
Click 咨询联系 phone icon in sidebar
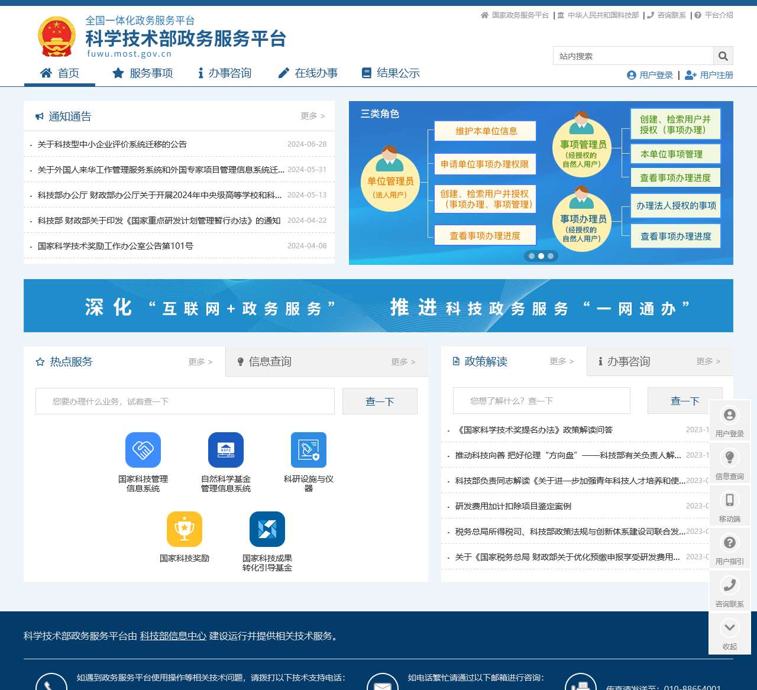(x=730, y=585)
